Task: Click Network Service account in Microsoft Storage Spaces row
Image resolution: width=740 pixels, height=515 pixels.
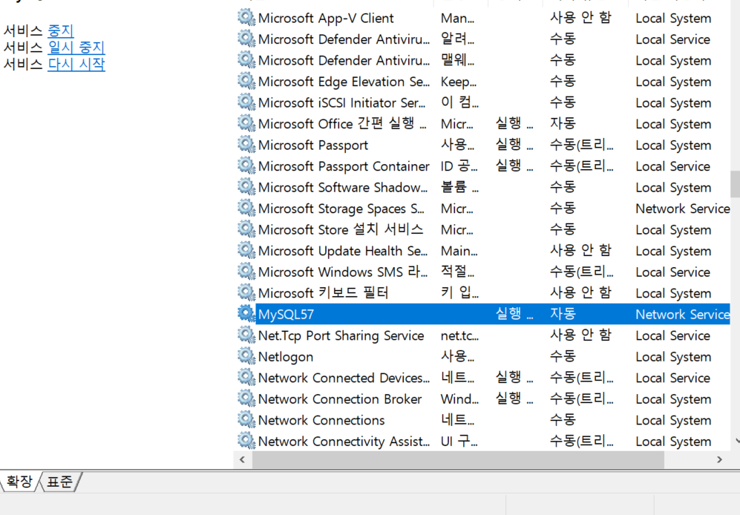Action: tap(682, 209)
